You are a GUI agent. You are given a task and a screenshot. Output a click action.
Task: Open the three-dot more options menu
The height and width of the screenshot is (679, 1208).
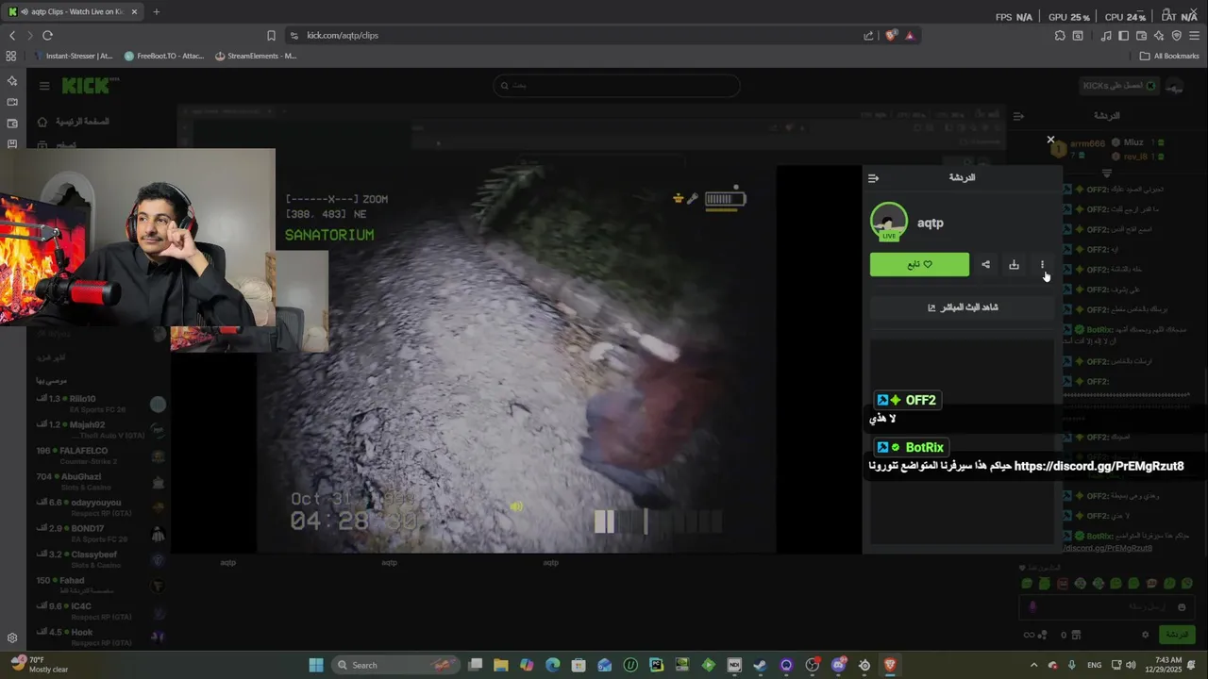1042,265
